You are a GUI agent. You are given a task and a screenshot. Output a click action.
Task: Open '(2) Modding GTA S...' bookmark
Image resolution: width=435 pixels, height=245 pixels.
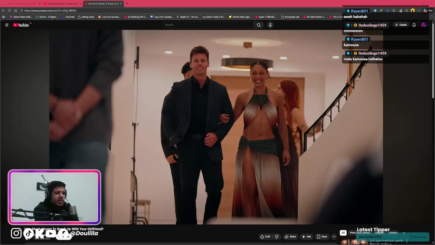pyautogui.click(x=135, y=17)
